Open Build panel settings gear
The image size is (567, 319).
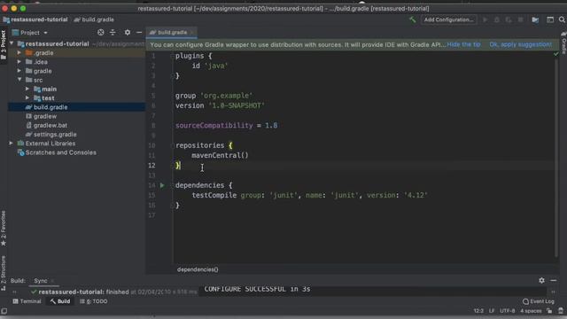tap(541, 280)
